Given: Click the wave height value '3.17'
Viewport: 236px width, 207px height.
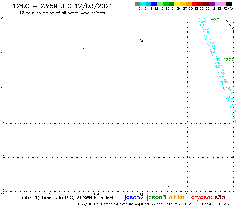Looking at the screenshot, I should click(x=227, y=91).
